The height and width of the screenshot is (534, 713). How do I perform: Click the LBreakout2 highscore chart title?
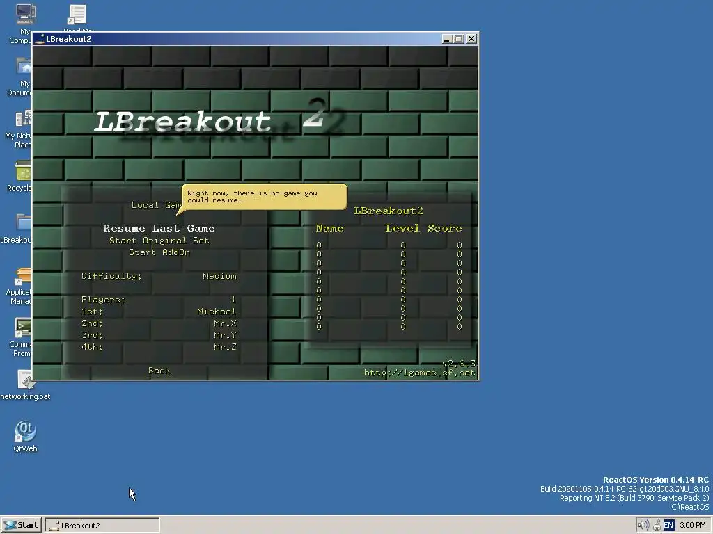click(389, 211)
